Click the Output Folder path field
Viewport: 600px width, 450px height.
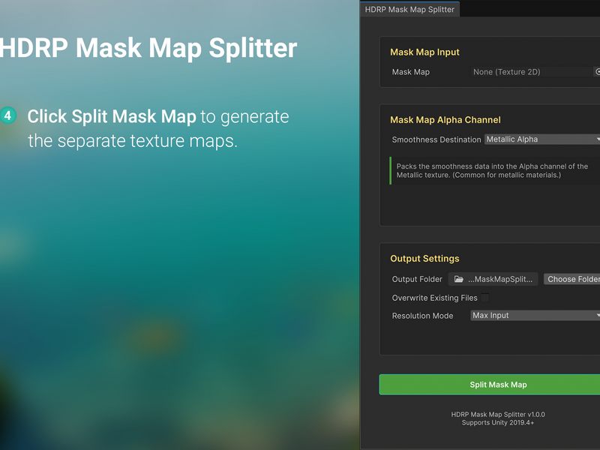[493, 279]
